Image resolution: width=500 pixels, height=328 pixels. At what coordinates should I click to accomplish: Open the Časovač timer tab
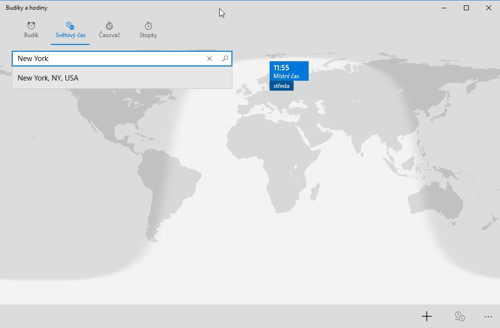point(109,30)
